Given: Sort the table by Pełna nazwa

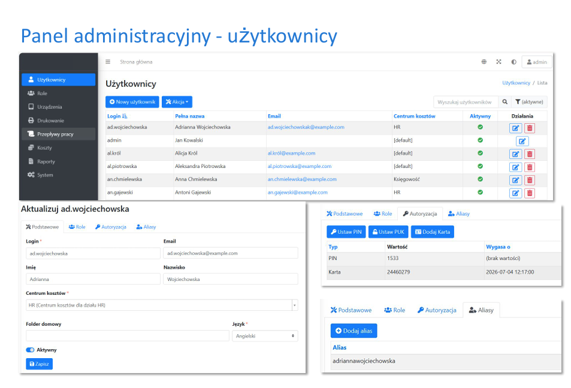Looking at the screenshot, I should pyautogui.click(x=190, y=116).
